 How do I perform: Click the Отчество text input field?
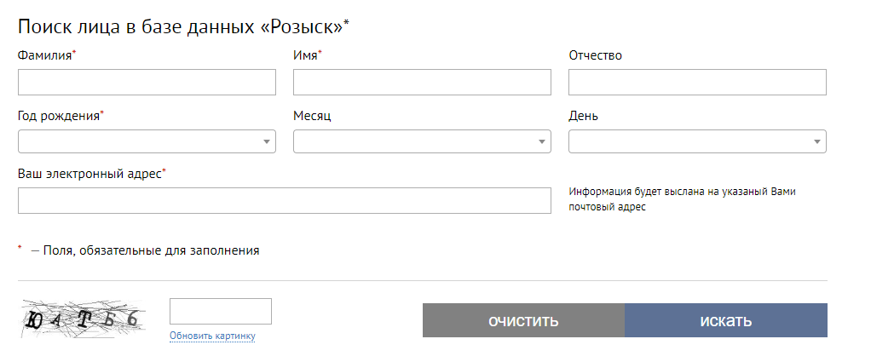coord(697,82)
